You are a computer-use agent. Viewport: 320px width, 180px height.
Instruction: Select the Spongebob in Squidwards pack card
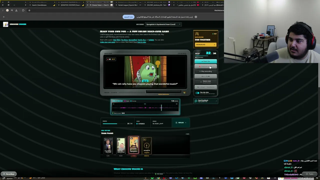tap(133, 145)
